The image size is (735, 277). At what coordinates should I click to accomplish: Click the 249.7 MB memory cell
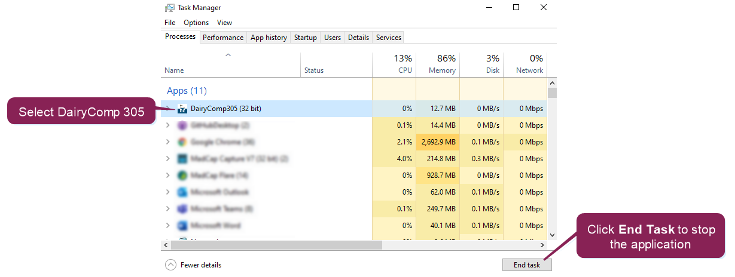[x=437, y=209]
